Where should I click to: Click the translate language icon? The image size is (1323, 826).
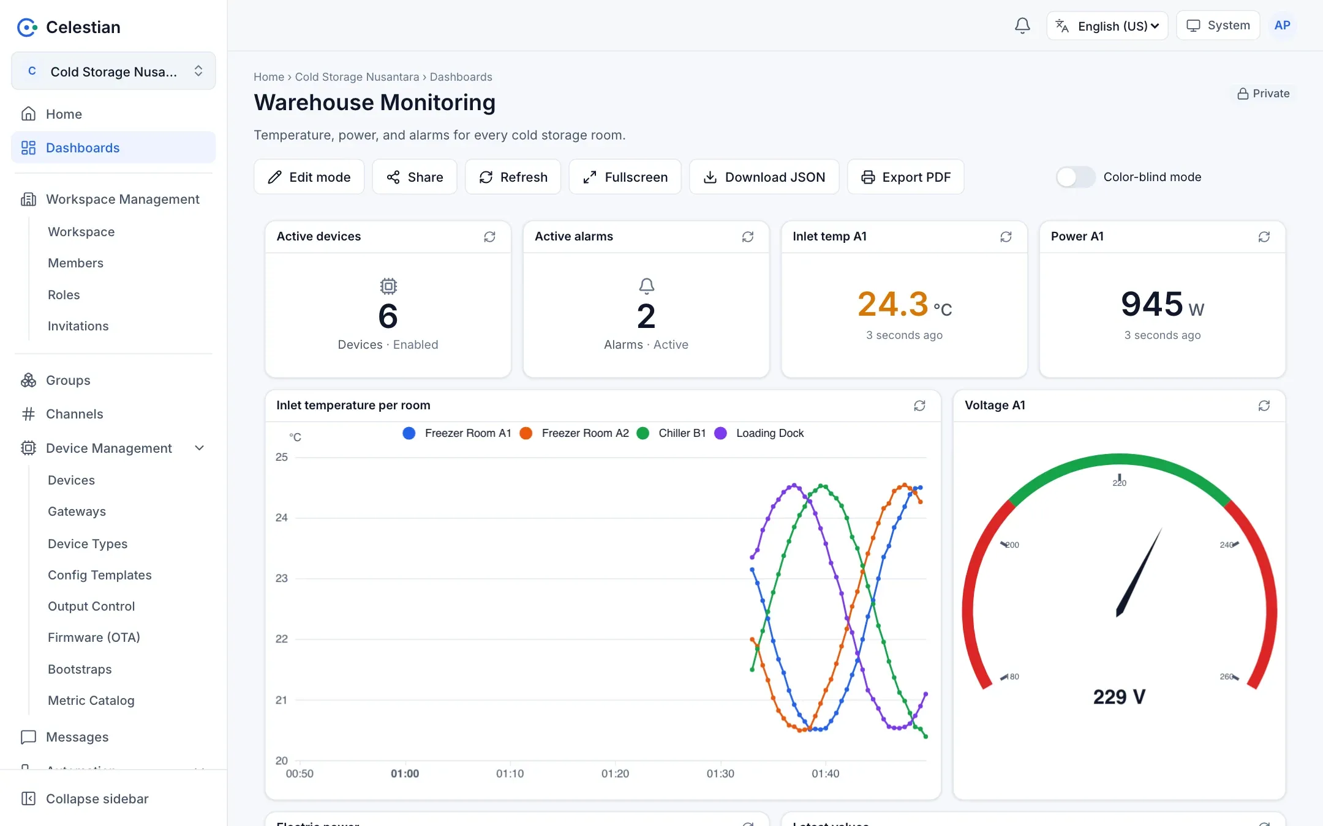coord(1063,26)
